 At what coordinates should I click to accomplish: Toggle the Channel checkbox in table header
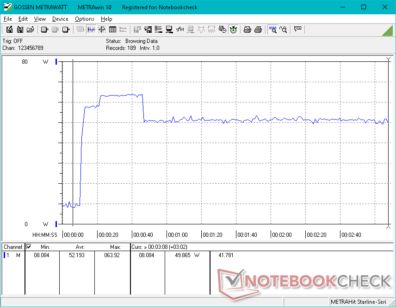[x=29, y=247]
